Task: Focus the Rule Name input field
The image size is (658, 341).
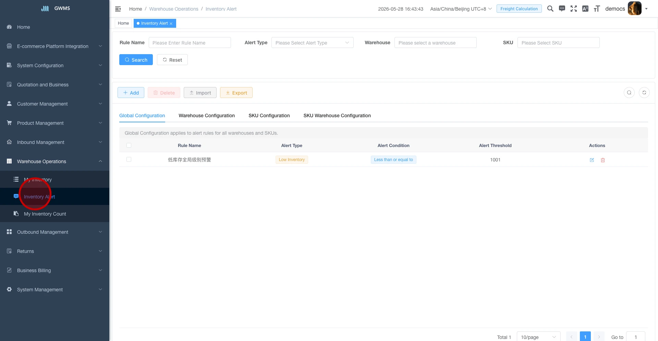Action: (190, 42)
